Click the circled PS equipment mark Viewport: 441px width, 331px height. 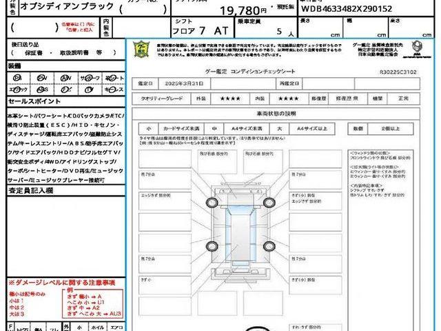[x=17, y=78]
